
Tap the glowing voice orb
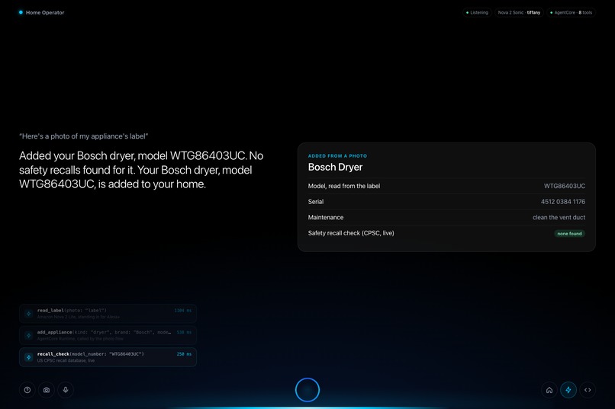pyautogui.click(x=307, y=390)
